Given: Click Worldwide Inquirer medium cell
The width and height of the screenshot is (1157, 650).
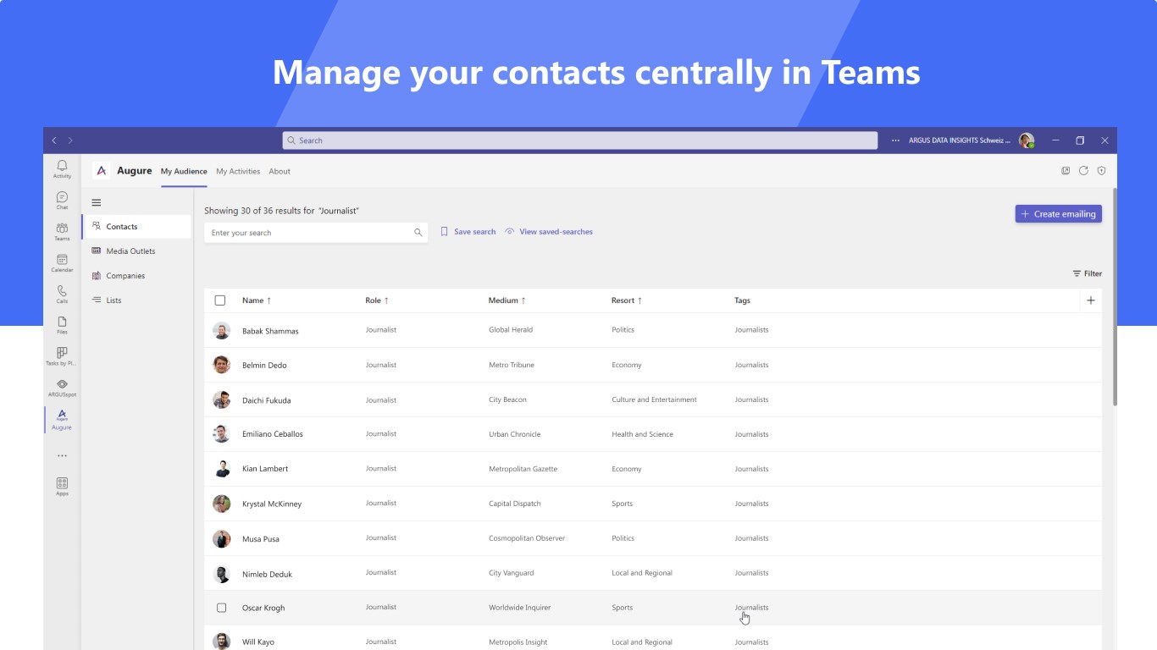Looking at the screenshot, I should pos(519,608).
